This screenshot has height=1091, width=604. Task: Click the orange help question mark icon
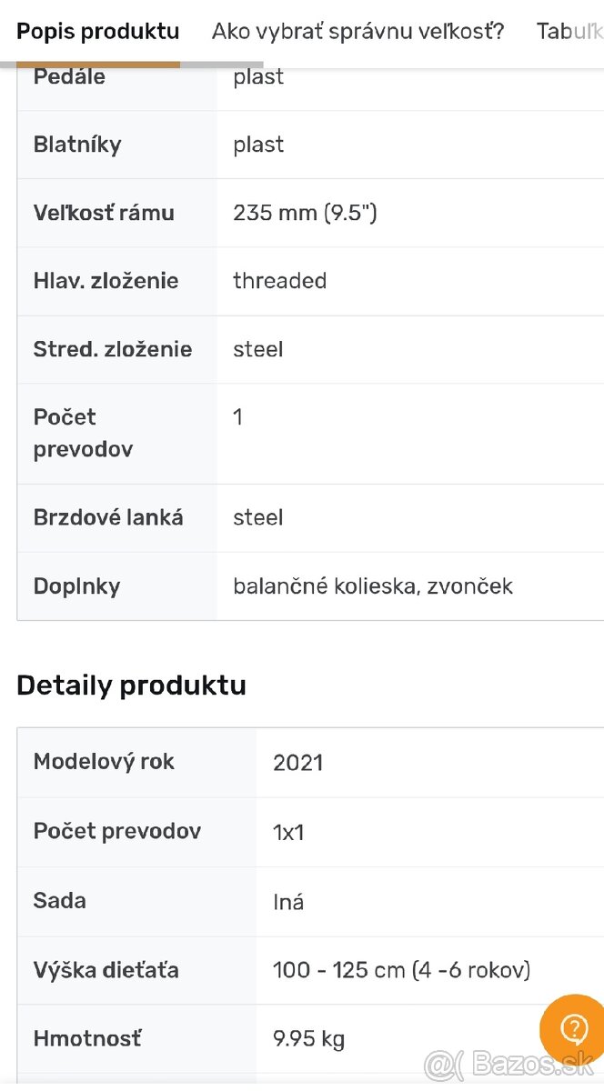point(574,1028)
